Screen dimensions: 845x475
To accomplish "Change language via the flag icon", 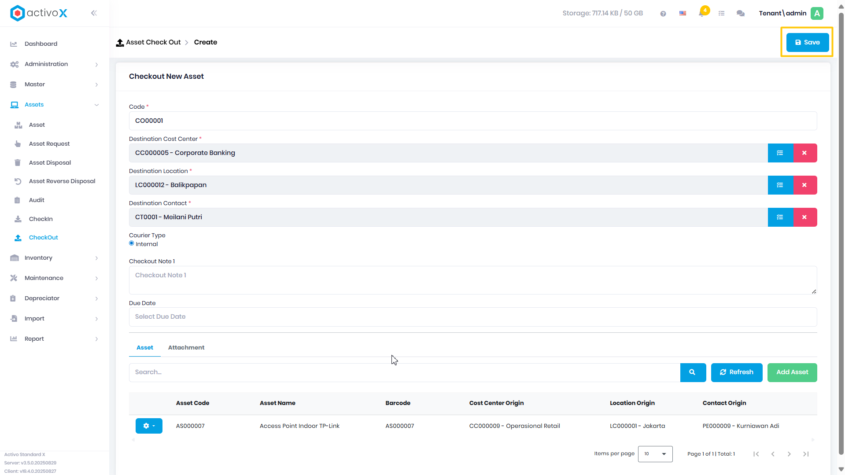I will click(683, 14).
